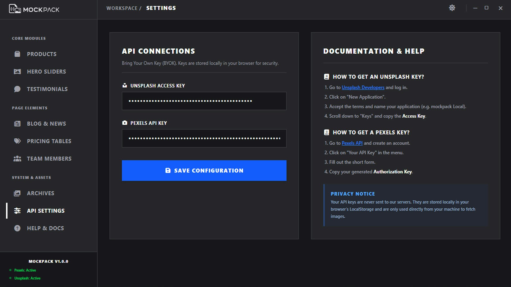Click 'PAGE ELEMENTS' section header
The width and height of the screenshot is (511, 287).
pyautogui.click(x=30, y=108)
